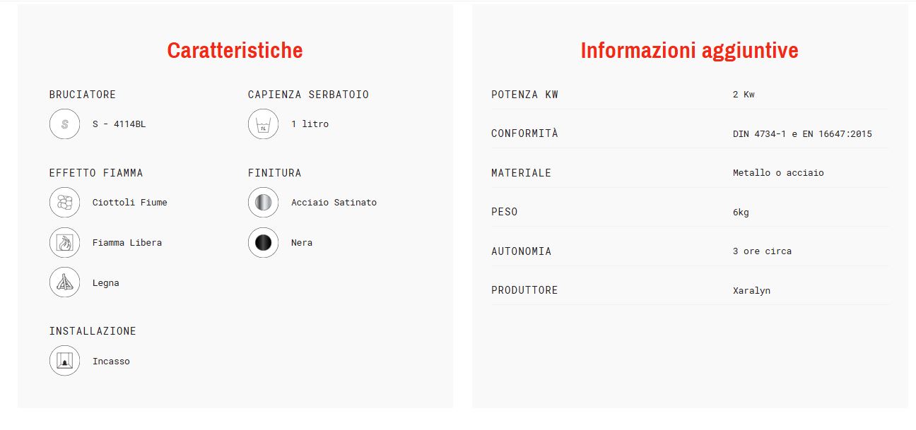Click the Peso 6kg value
916x430 pixels.
point(741,213)
